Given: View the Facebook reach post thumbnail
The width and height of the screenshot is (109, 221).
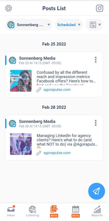Looking at the screenshot, I should (x=21, y=81).
